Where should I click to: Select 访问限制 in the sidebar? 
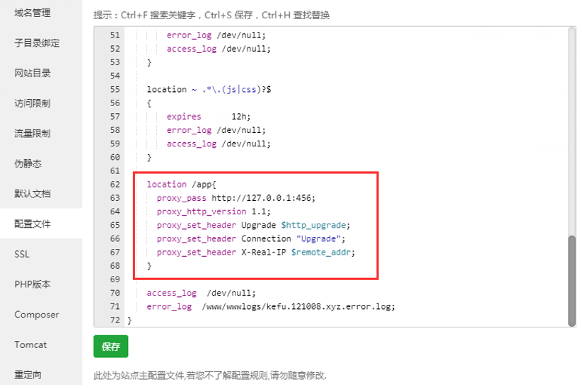pos(33,103)
